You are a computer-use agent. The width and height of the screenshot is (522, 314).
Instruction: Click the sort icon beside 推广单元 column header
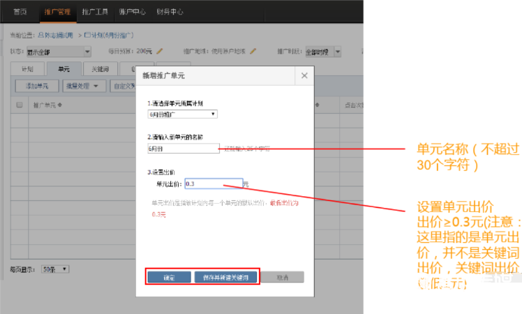[60, 105]
